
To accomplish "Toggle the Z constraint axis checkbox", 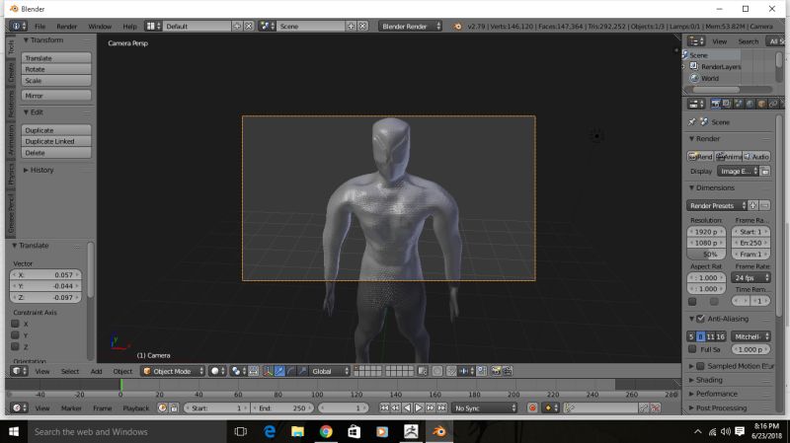I will pyautogui.click(x=15, y=347).
